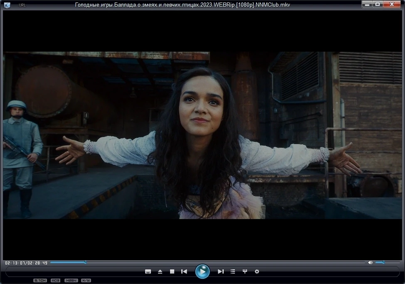405x284 pixels.
Task: Click the AC3 audio codec badge
Action: (56, 280)
